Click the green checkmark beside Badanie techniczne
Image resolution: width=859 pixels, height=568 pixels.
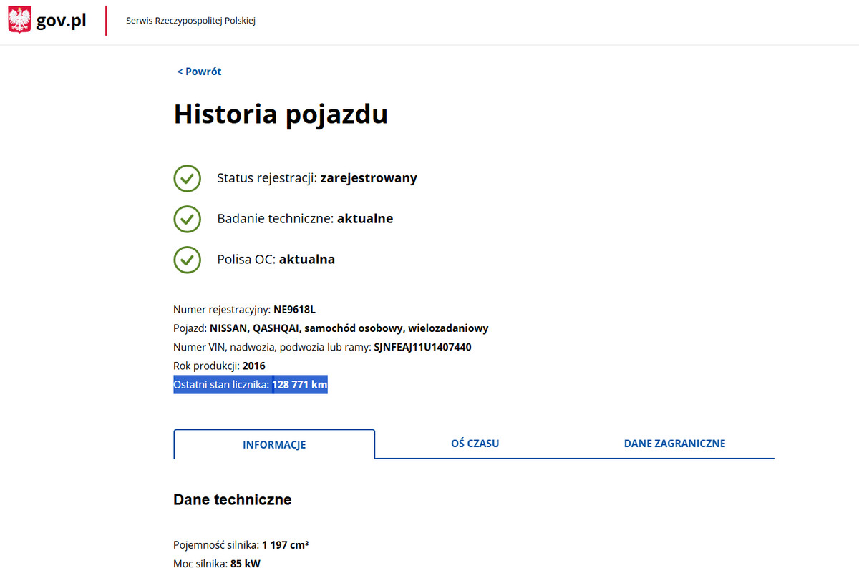click(x=187, y=219)
